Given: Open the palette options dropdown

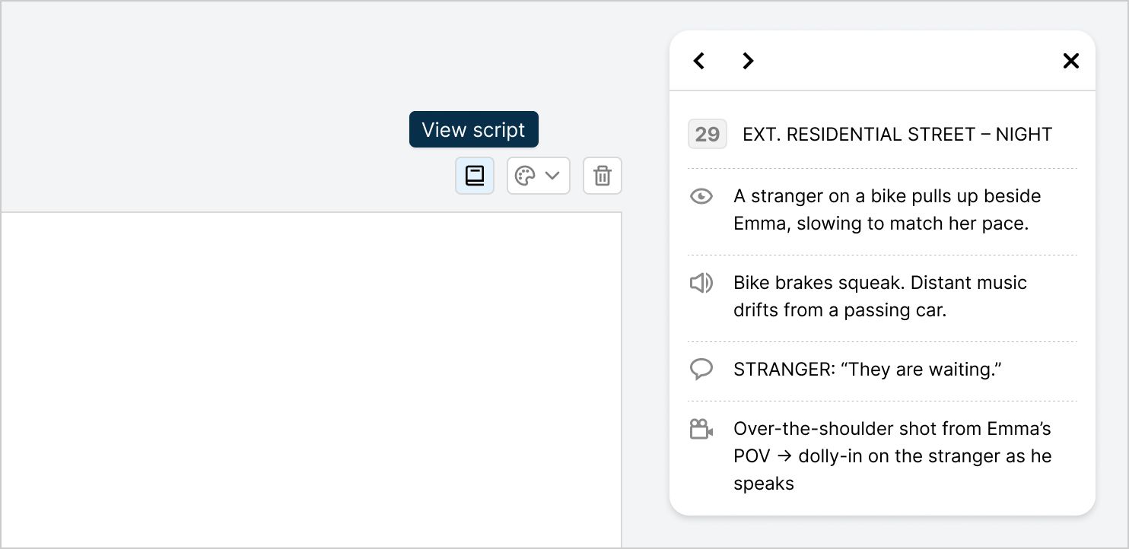Looking at the screenshot, I should [554, 176].
